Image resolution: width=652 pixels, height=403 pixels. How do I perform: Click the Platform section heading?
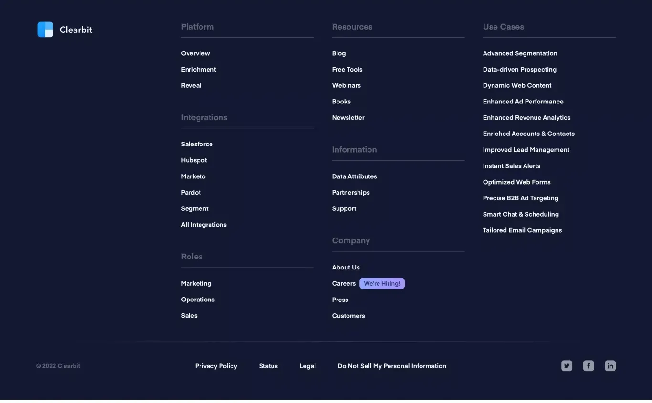pyautogui.click(x=198, y=27)
